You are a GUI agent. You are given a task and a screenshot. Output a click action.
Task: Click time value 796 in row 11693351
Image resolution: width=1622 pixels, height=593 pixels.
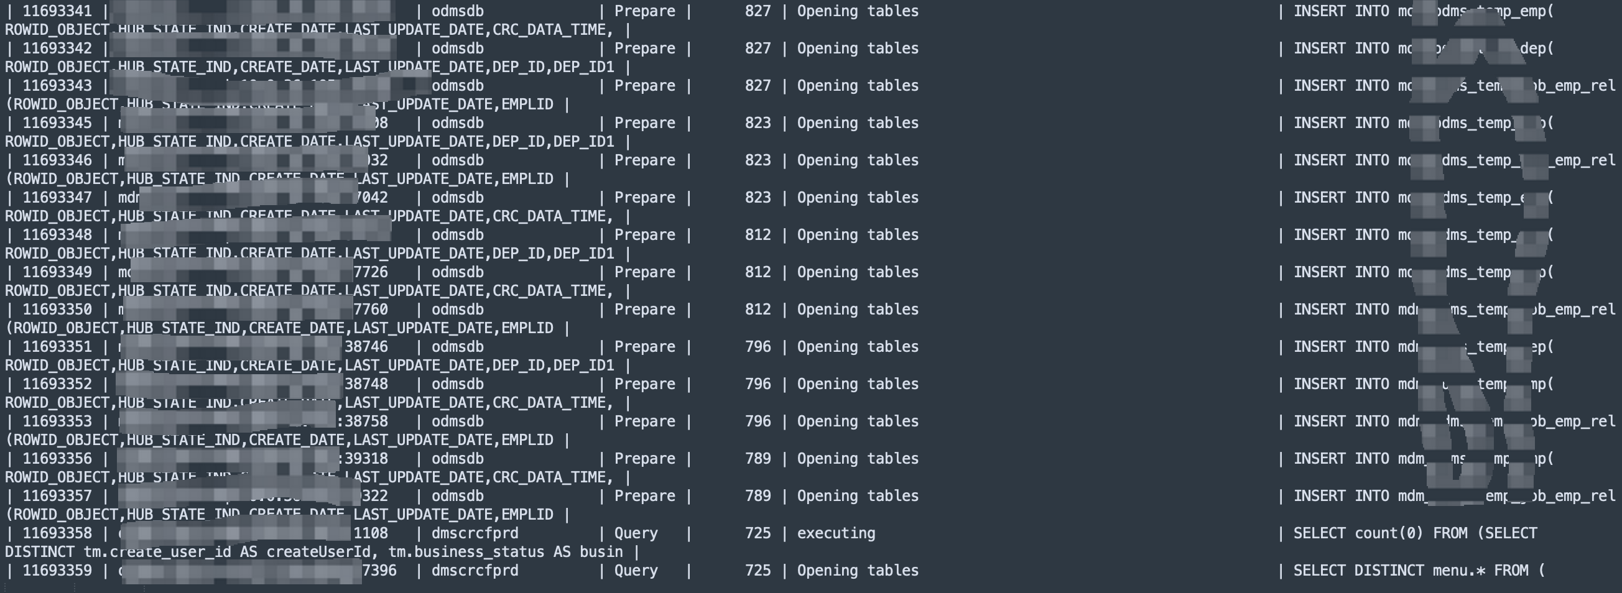758,347
